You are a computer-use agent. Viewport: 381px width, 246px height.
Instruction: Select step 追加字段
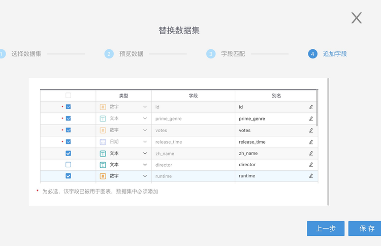(335, 54)
